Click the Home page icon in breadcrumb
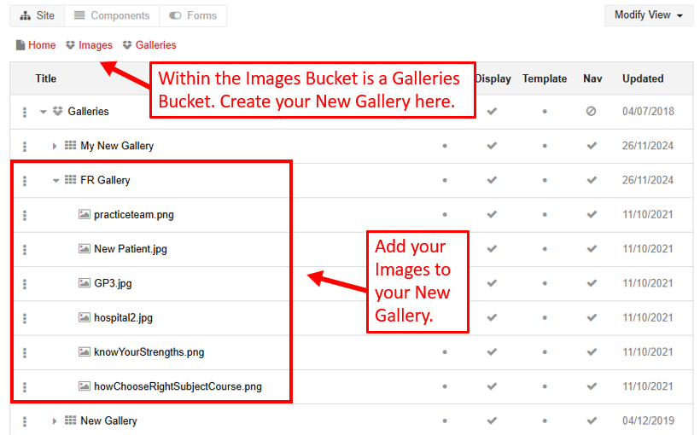This screenshot has width=700, height=435. (x=20, y=45)
